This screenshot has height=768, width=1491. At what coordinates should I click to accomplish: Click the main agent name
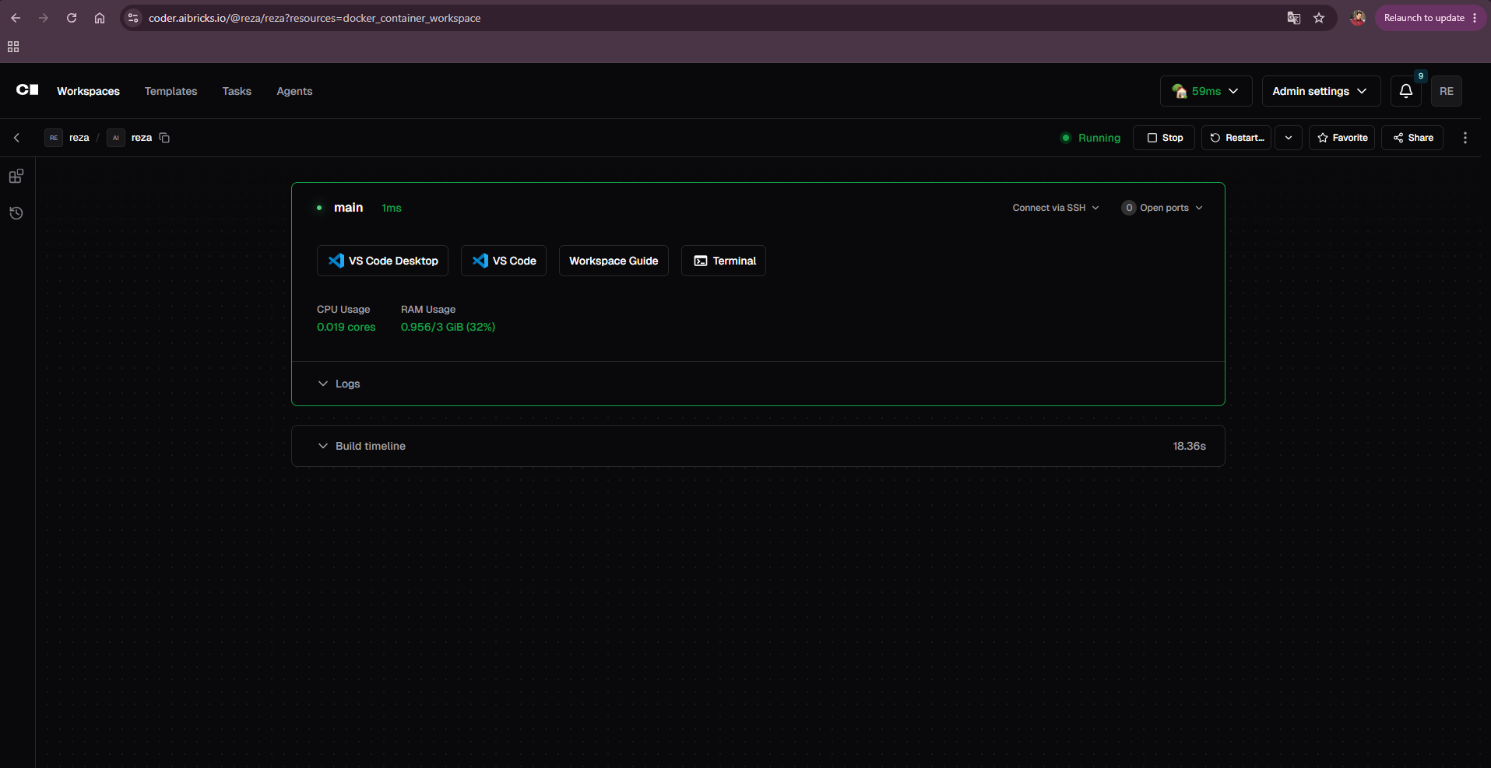348,208
